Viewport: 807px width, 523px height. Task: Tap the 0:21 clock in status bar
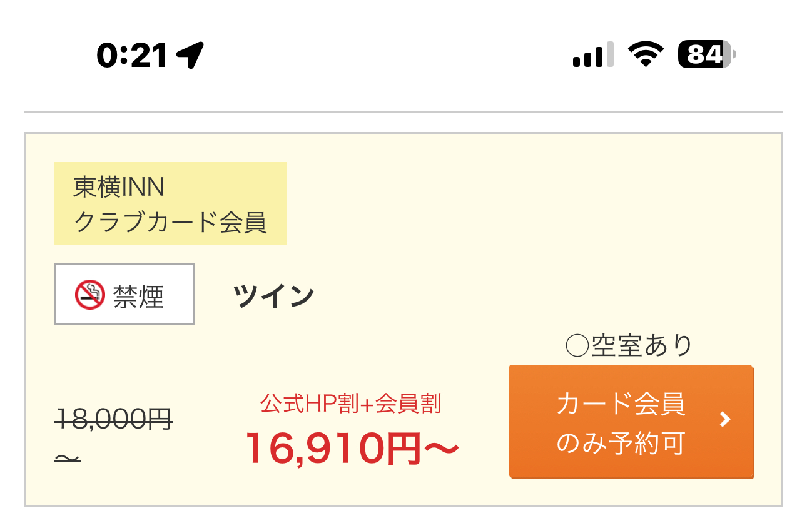point(133,56)
